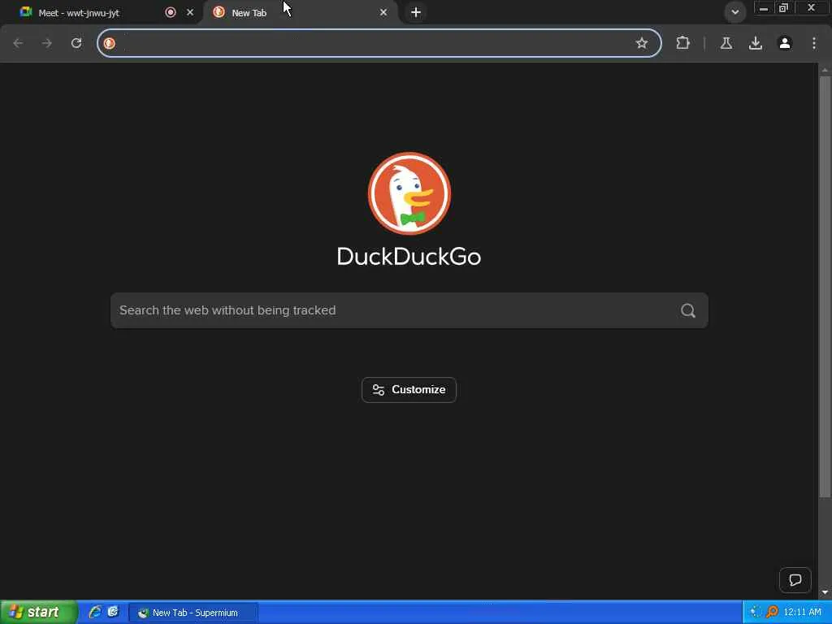Bookmark this tab with the star icon

pyautogui.click(x=642, y=43)
